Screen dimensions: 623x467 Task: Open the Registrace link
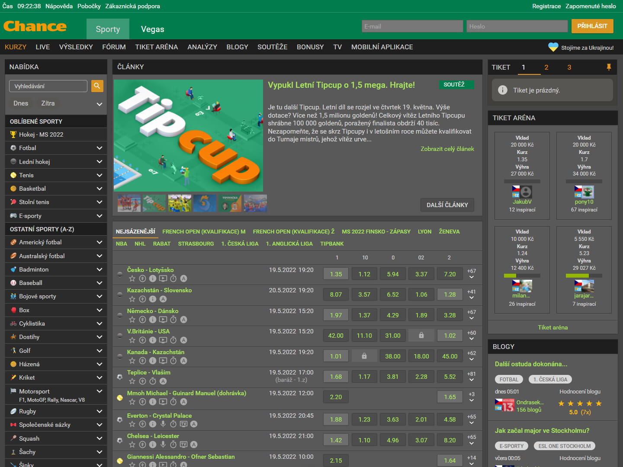tap(546, 6)
